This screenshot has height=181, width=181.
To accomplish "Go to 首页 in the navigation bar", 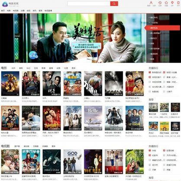I will 3,10.
